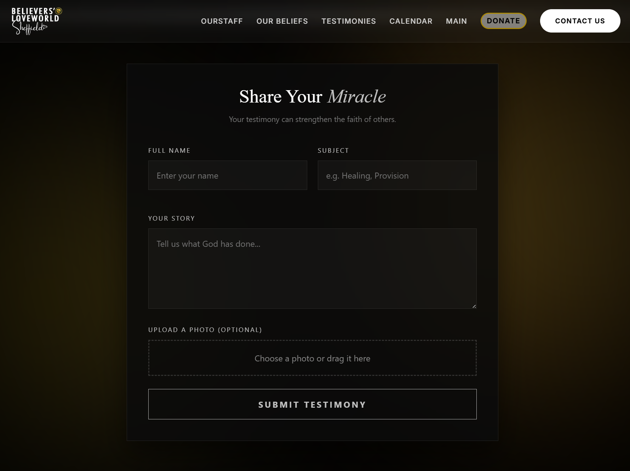Screen dimensions: 630x471
Task: Click the "Share Your Miracle" heading
Action: (x=313, y=97)
